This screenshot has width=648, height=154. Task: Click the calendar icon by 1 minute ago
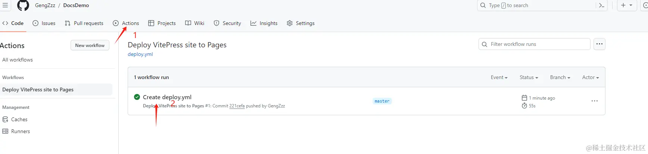point(524,98)
